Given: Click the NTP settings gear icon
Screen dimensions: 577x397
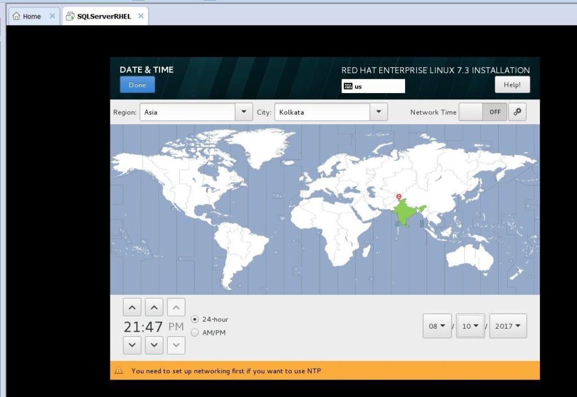Looking at the screenshot, I should tap(517, 112).
